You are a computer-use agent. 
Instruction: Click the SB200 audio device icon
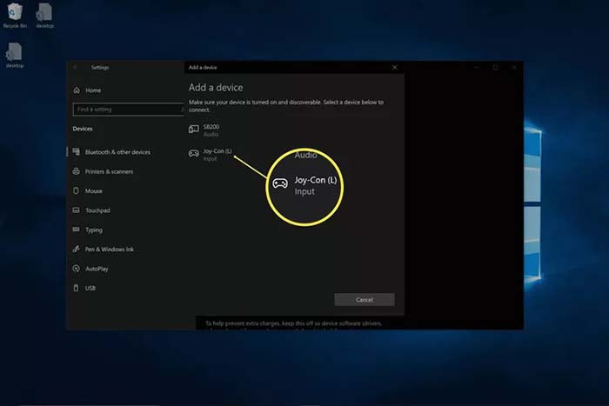[x=194, y=130]
